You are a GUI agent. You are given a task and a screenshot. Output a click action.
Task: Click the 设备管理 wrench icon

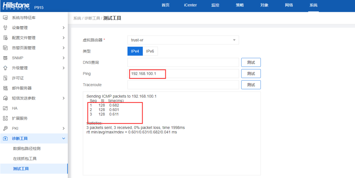pos(5,28)
